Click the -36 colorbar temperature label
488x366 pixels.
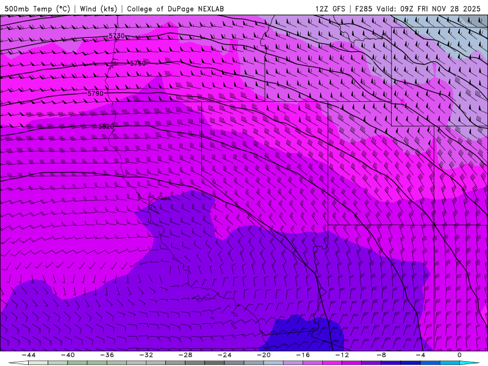tap(107, 355)
